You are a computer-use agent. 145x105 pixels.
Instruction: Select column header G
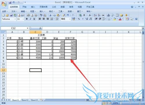[82, 32]
